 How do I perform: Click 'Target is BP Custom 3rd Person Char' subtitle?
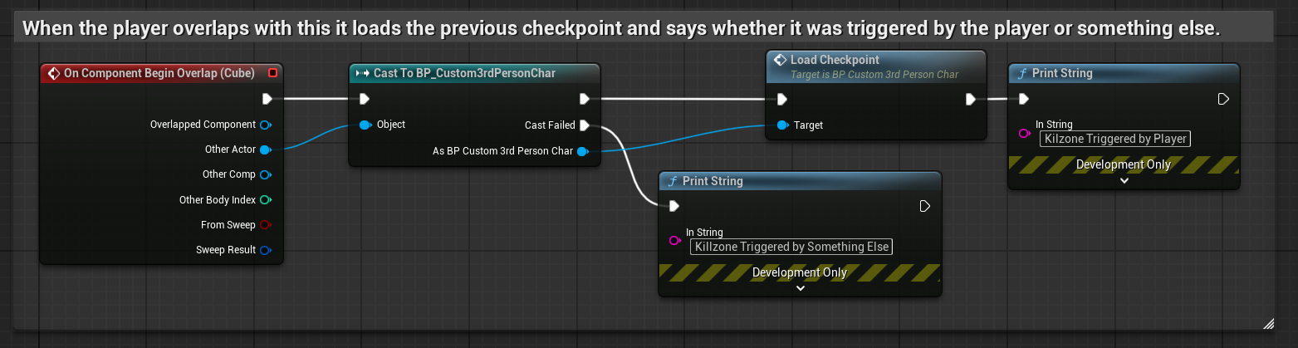tap(874, 75)
